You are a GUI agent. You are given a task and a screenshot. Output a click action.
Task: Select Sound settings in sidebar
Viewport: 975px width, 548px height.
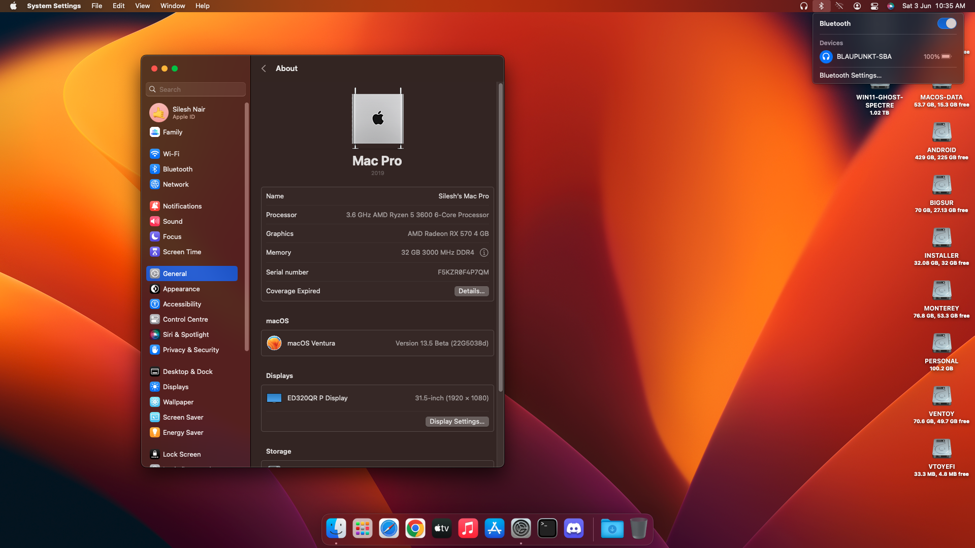click(x=172, y=221)
